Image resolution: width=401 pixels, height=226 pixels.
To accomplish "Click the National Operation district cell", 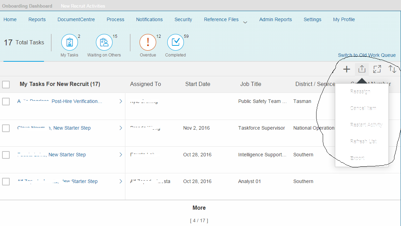I will (x=314, y=128).
